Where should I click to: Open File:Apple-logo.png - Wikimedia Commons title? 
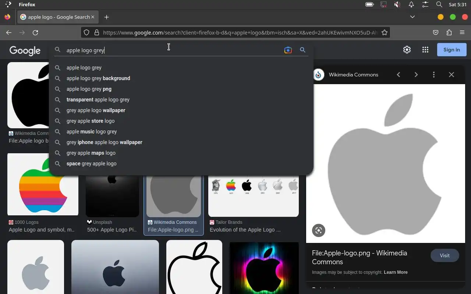[x=359, y=257]
